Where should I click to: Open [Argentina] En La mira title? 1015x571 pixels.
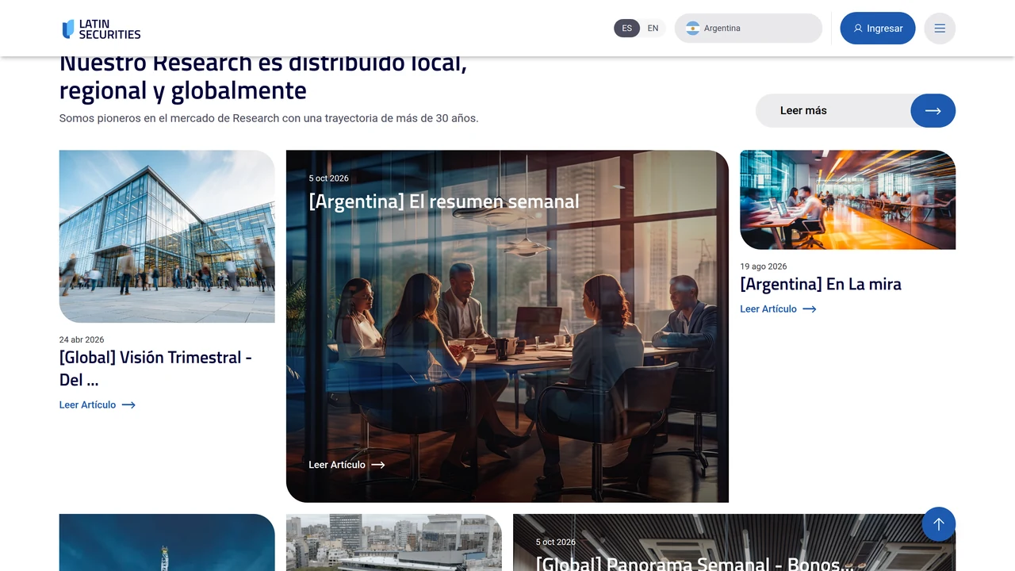821,284
